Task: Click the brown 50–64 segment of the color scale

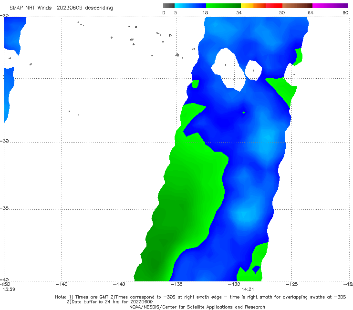Action: (297, 6)
